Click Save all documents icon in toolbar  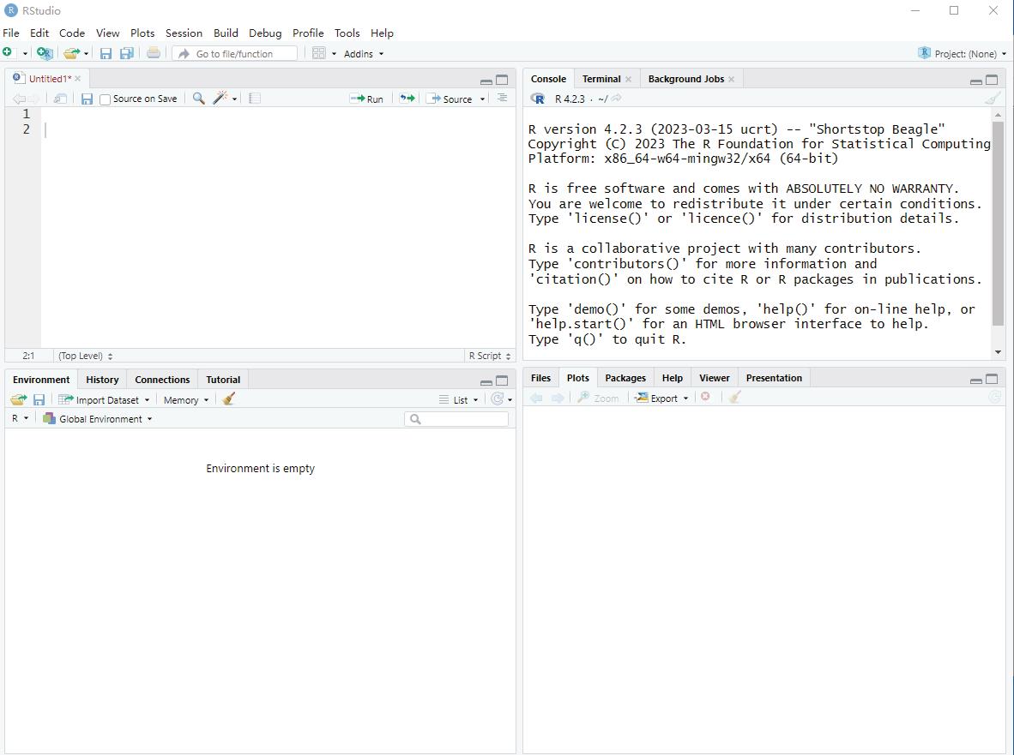126,53
